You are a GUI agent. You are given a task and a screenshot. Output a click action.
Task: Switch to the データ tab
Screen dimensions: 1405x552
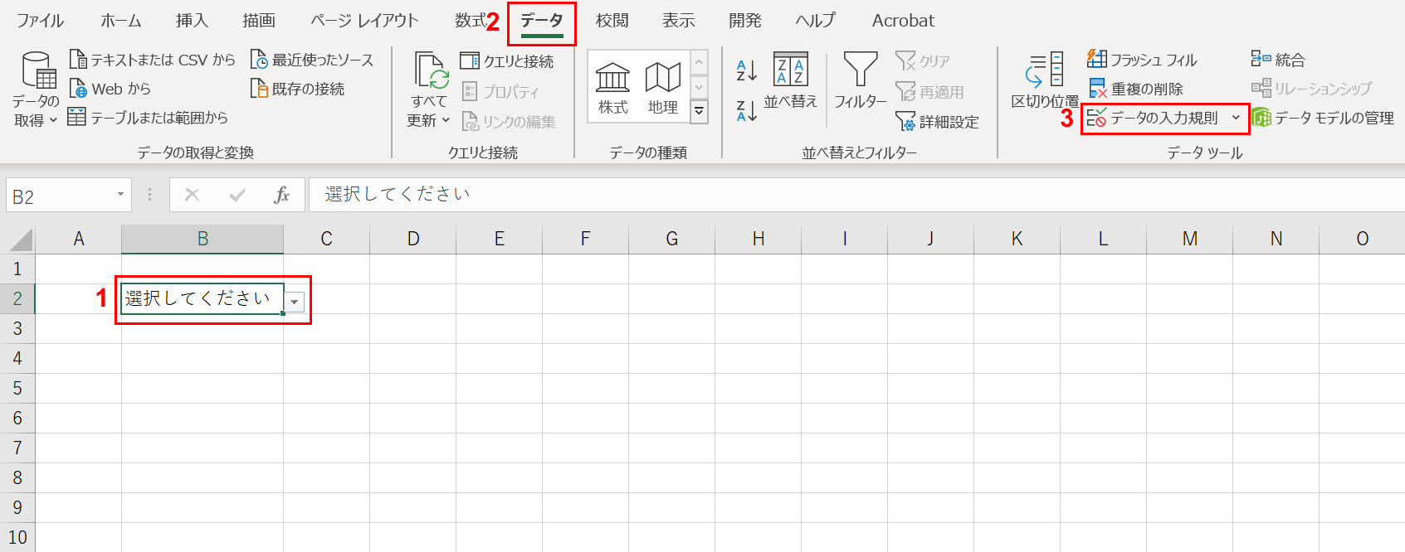pyautogui.click(x=542, y=21)
